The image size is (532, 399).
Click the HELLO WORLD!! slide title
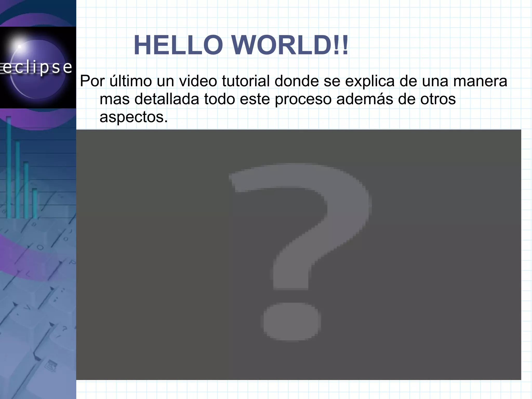pos(241,45)
